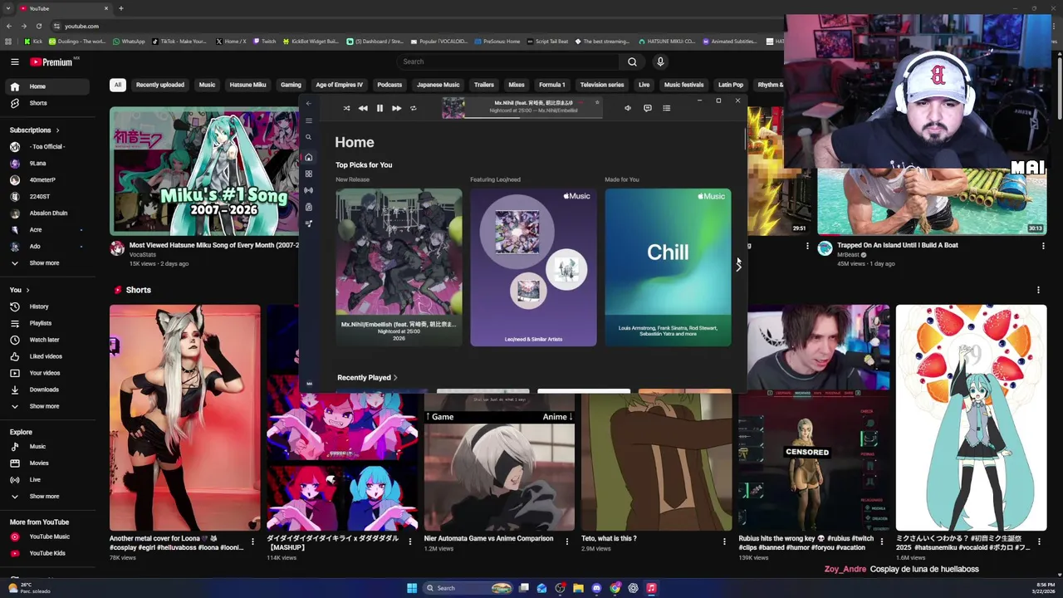Click the song progress bar in Apple Music
This screenshot has width=1063, height=598.
click(533, 118)
